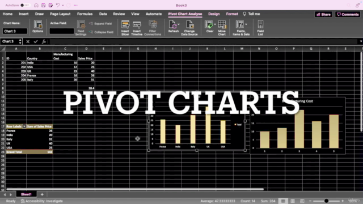Insert a Timeline

pyautogui.click(x=137, y=28)
